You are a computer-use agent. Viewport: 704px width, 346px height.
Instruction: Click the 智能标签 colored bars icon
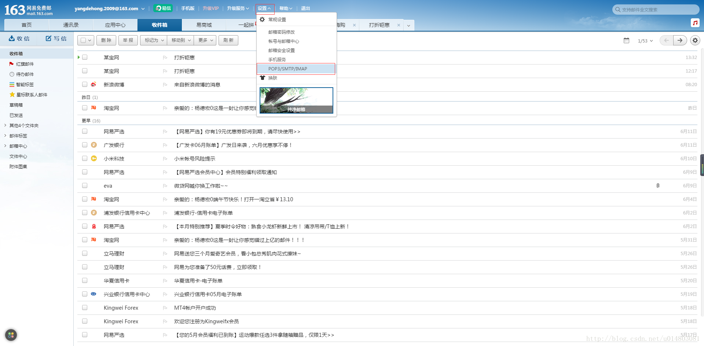tap(12, 84)
